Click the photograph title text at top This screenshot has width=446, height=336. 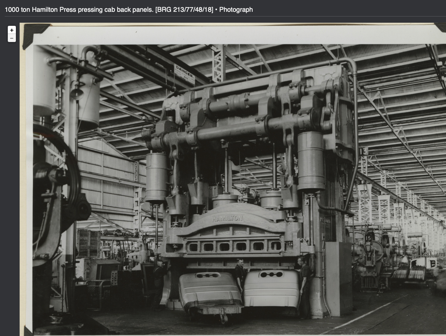[x=129, y=10]
